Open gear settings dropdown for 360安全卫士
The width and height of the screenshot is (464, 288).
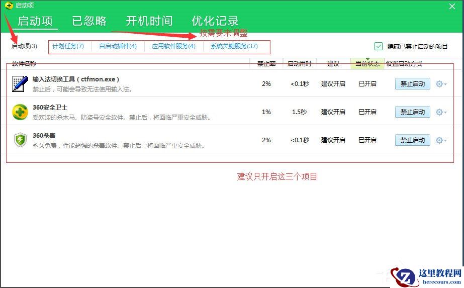pos(441,112)
